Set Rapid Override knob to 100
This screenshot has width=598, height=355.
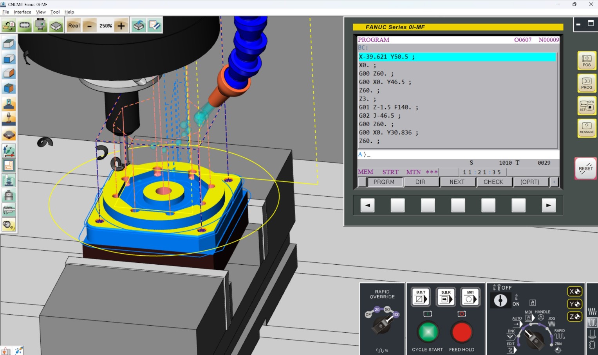pos(396,314)
